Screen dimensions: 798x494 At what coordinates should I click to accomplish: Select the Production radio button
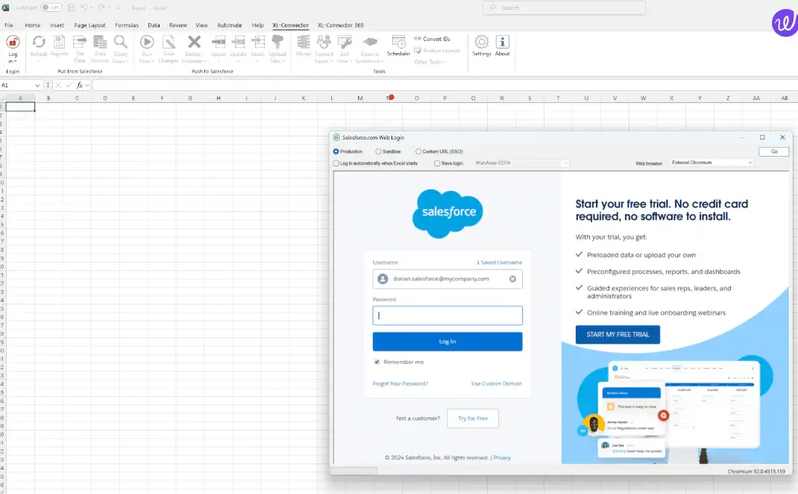336,151
